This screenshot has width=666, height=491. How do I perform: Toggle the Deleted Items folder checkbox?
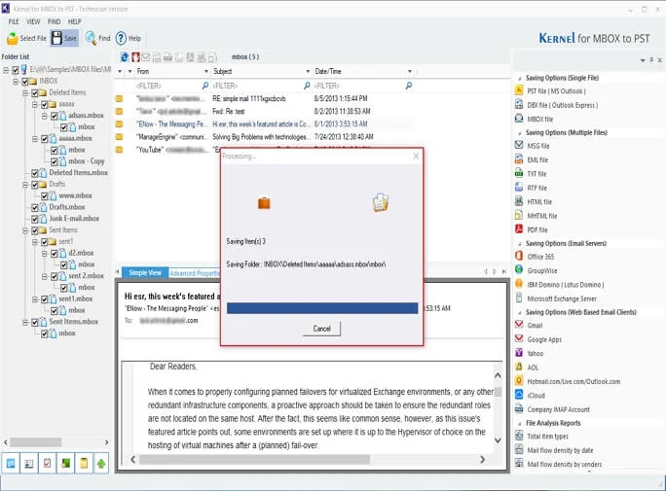click(x=35, y=92)
